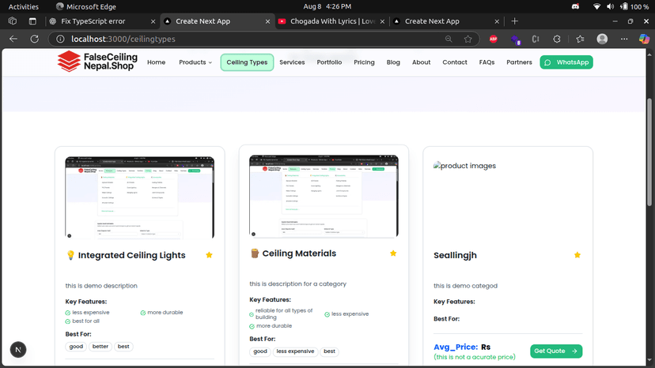This screenshot has width=655, height=368.
Task: Click the Next.js dev tools badge
Action: point(17,349)
